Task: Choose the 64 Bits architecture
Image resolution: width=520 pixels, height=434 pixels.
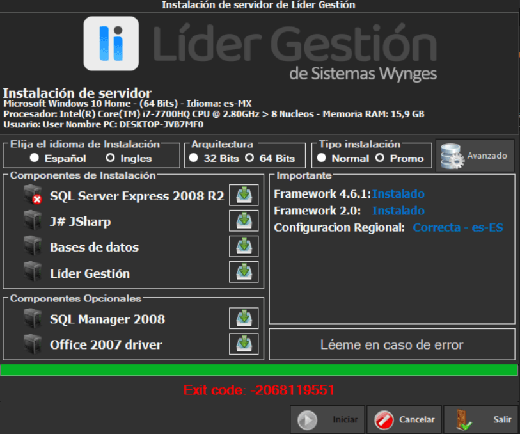Action: (249, 158)
